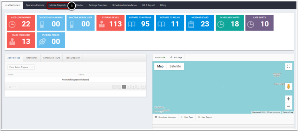The width and height of the screenshot is (298, 131).
Task: Click the Details column header
Action: click(82, 75)
